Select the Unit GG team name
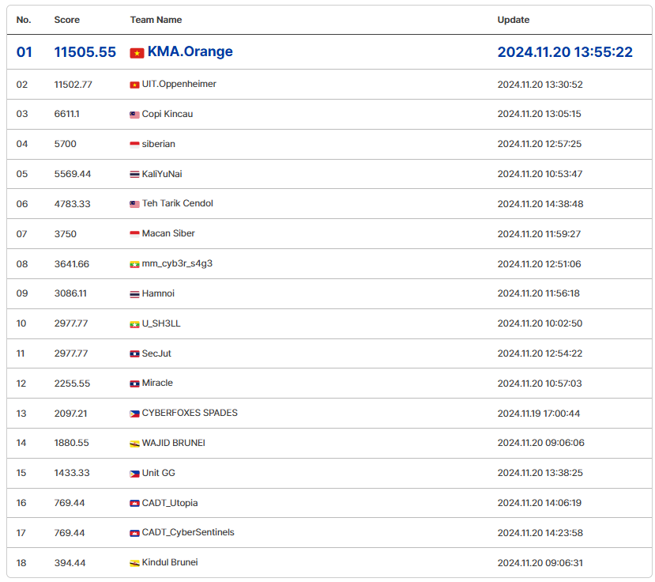Image resolution: width=655 pixels, height=582 pixels. click(x=159, y=473)
